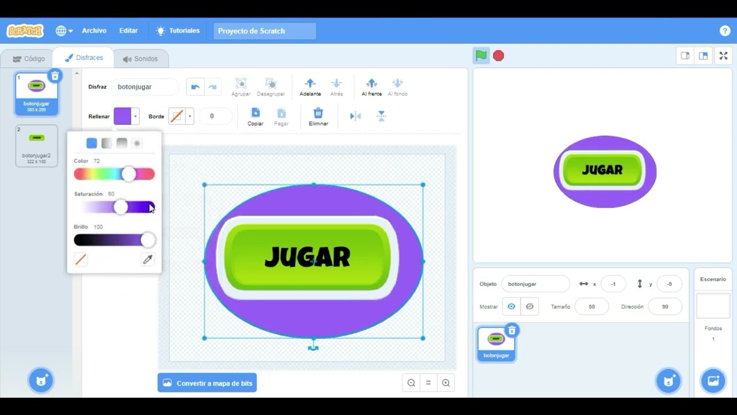Viewport: 737px width, 415px height.
Task: Undo the last costume edit
Action: click(195, 87)
